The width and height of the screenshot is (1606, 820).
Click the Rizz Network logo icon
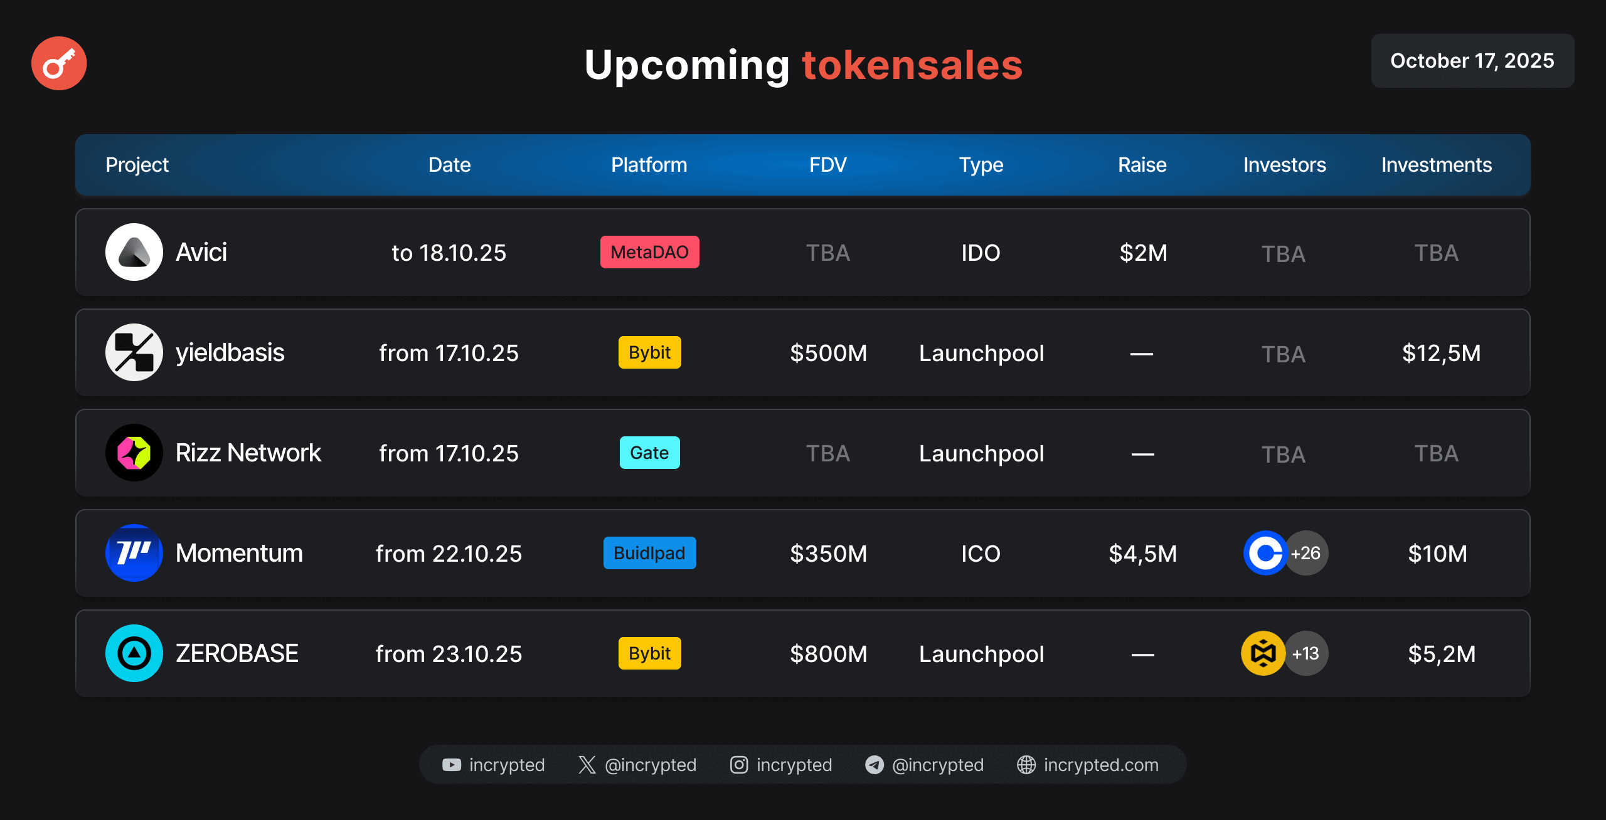(x=134, y=453)
